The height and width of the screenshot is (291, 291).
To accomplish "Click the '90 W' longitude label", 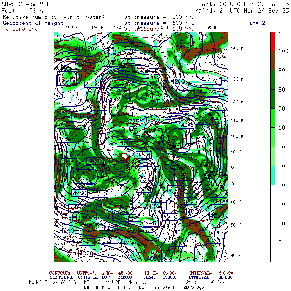I will pos(236,152).
